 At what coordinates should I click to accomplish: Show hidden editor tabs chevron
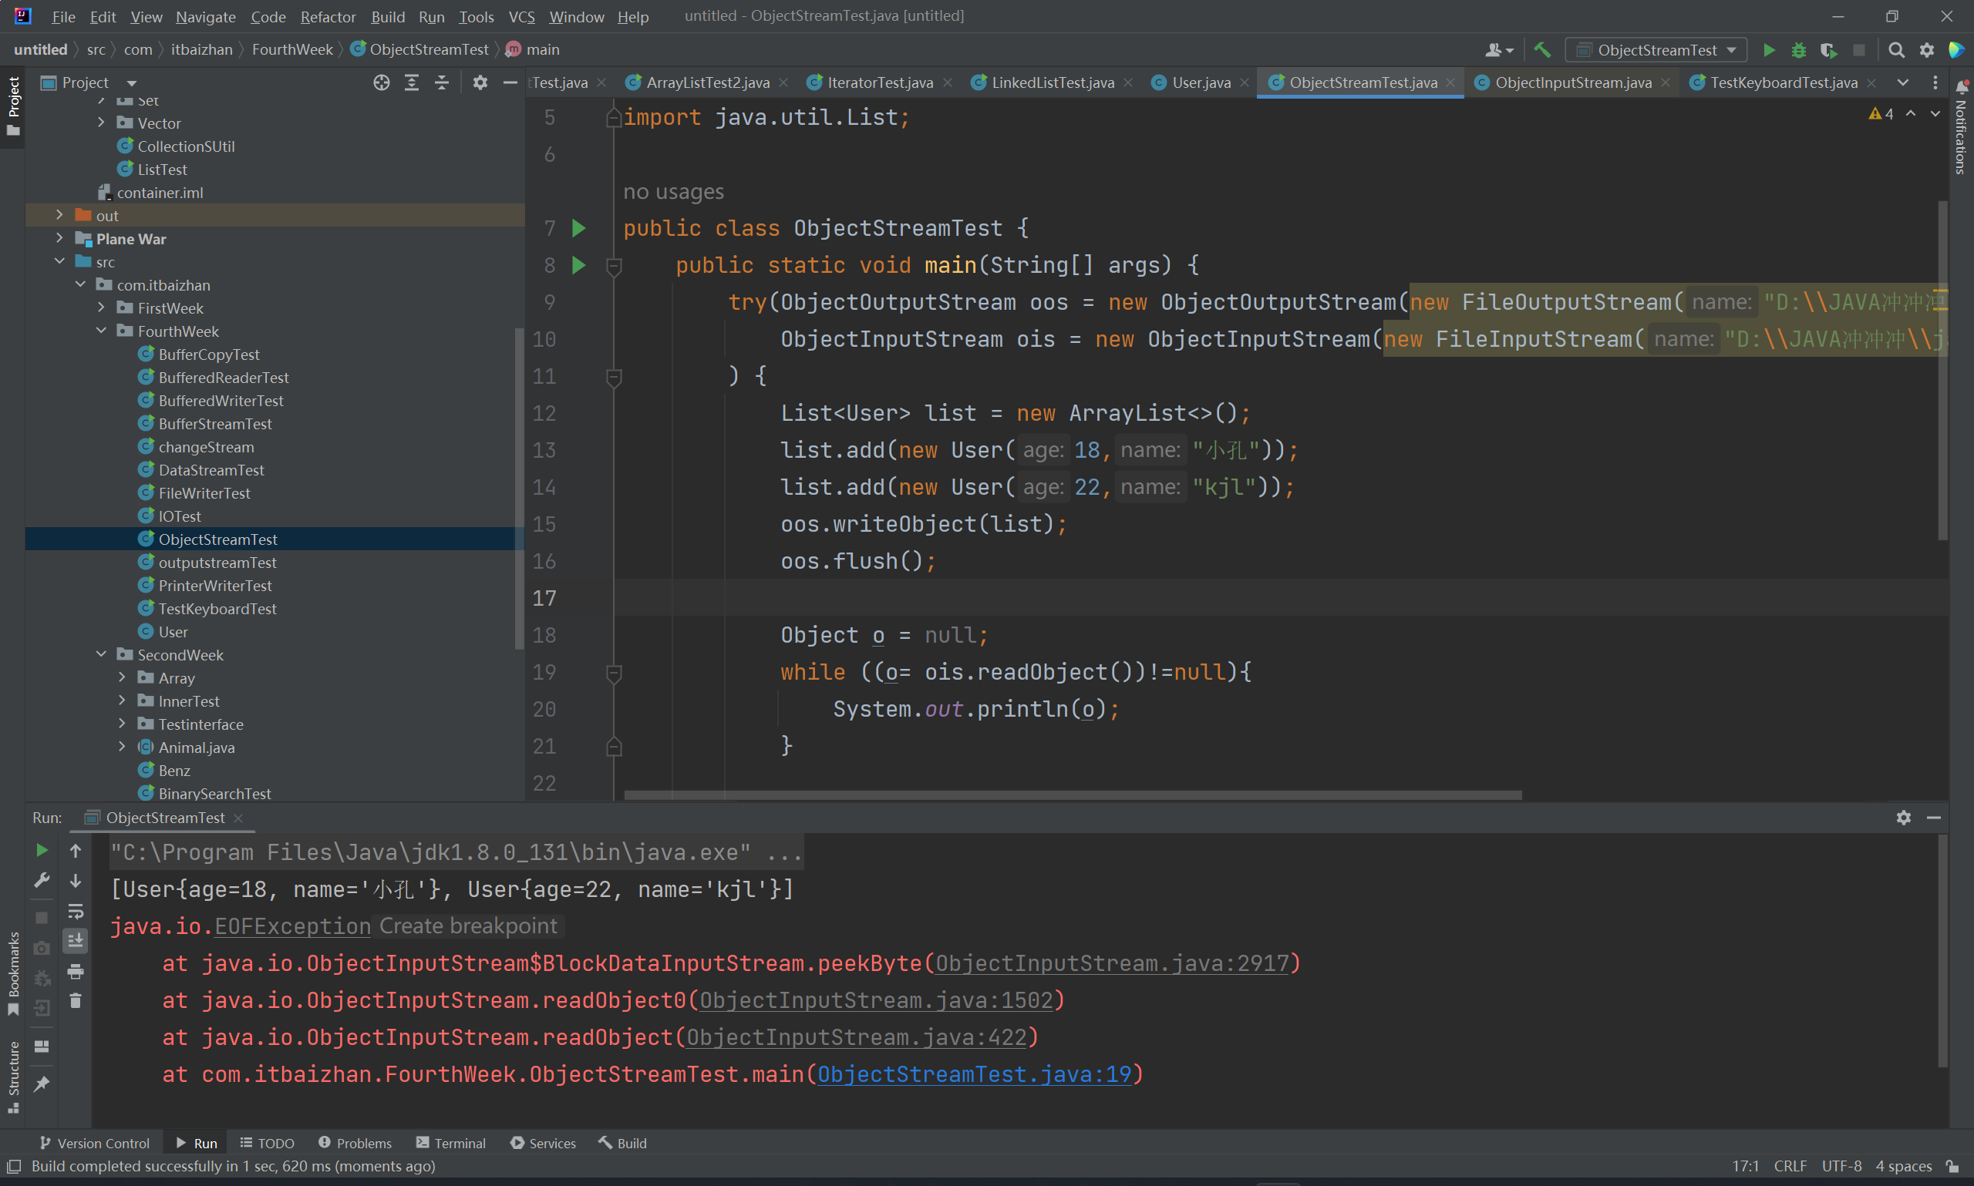1903,82
